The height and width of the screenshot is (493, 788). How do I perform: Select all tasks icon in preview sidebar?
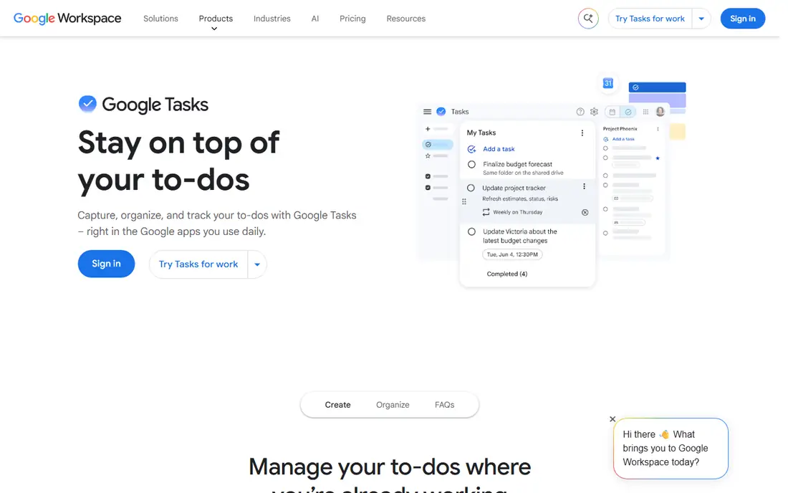pos(428,144)
